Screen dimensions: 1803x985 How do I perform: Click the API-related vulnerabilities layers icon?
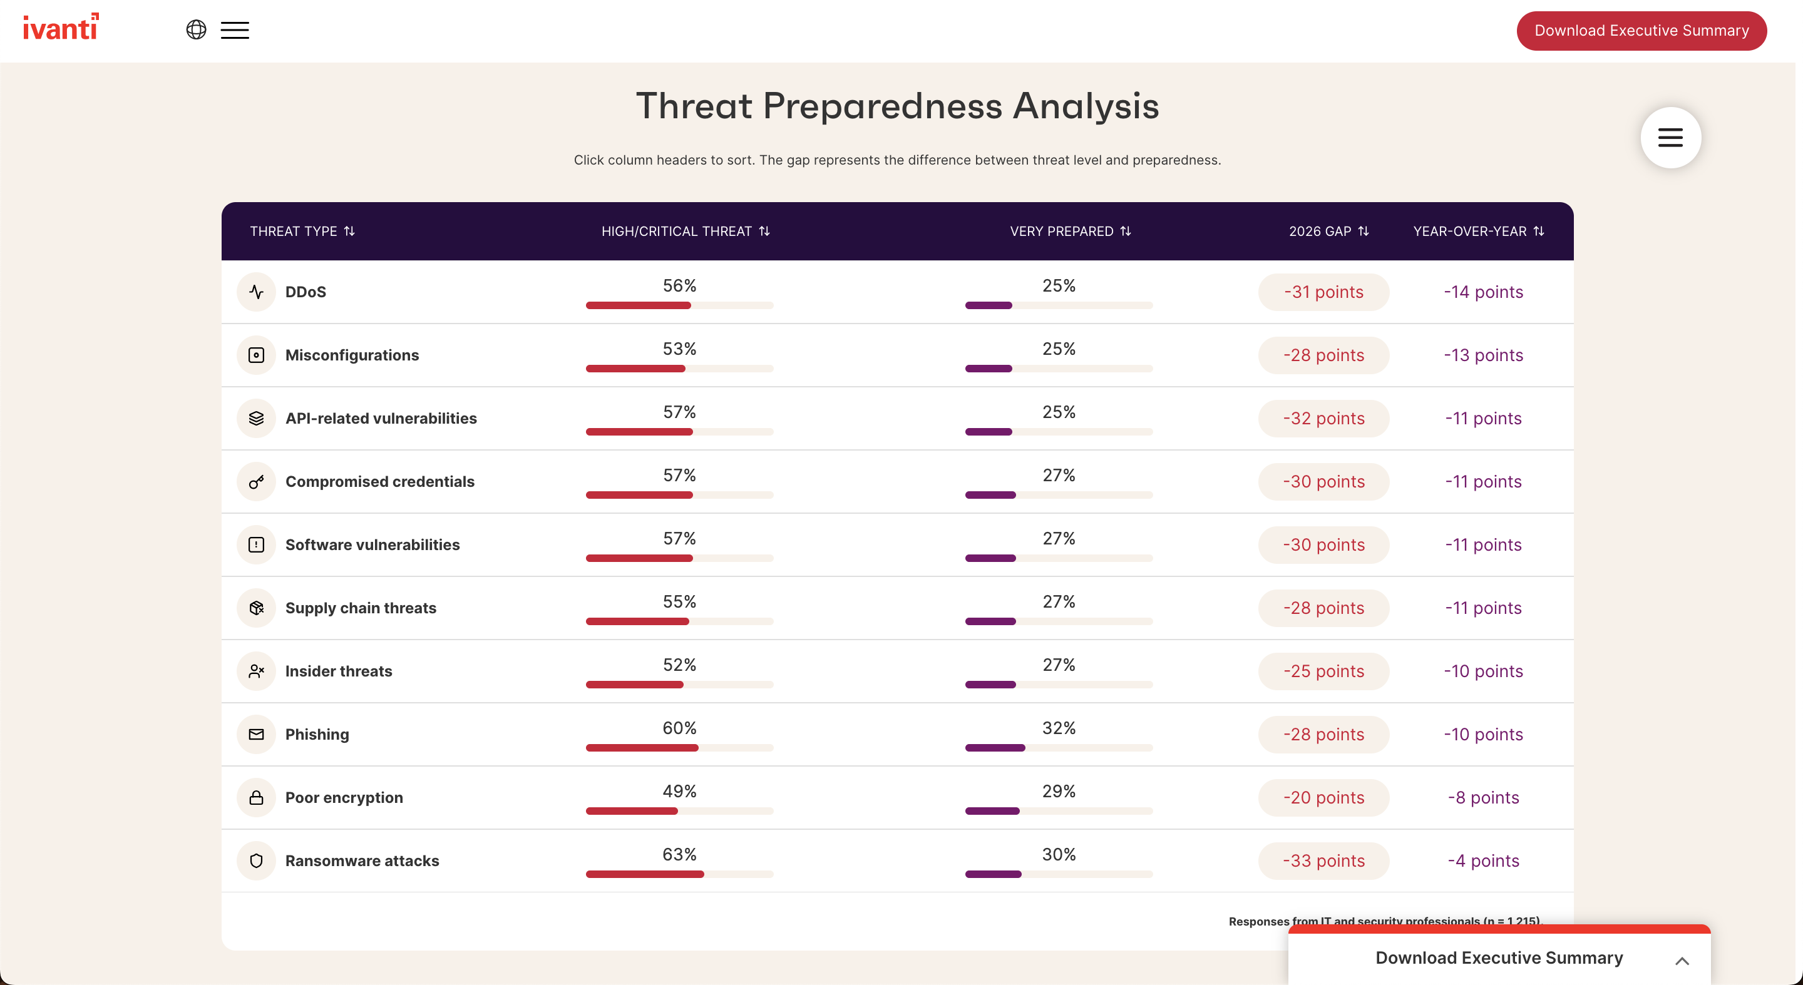256,419
